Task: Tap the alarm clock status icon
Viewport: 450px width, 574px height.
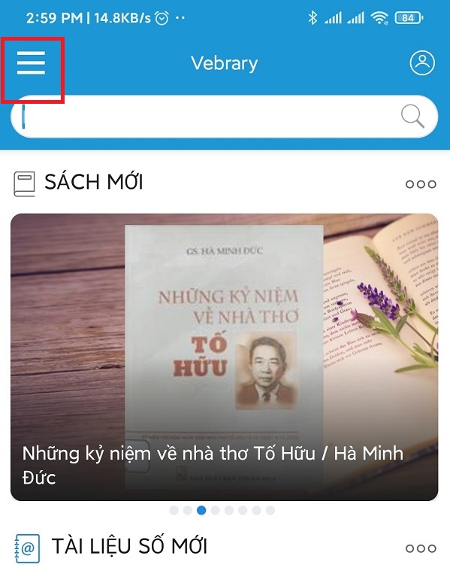Action: click(x=162, y=17)
